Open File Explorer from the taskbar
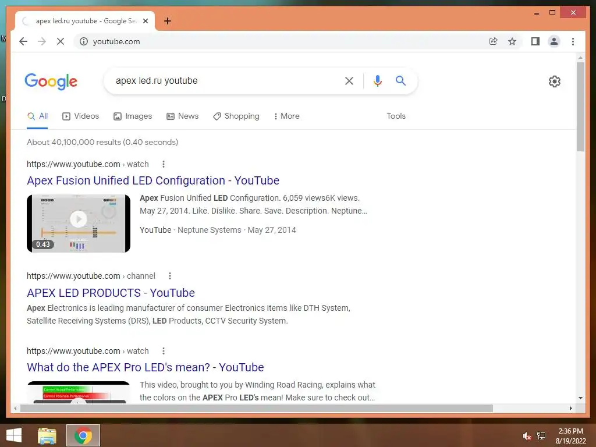The width and height of the screenshot is (596, 447). [x=47, y=435]
